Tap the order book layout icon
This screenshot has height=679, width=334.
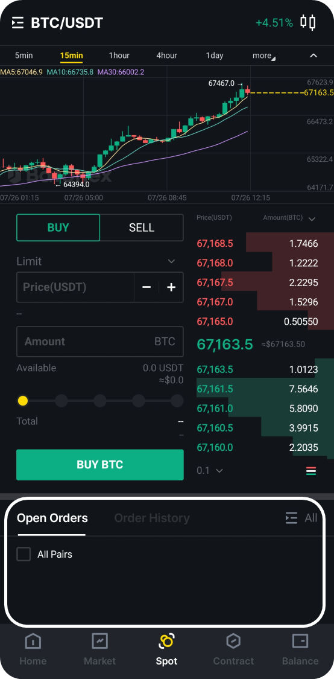[x=311, y=471]
